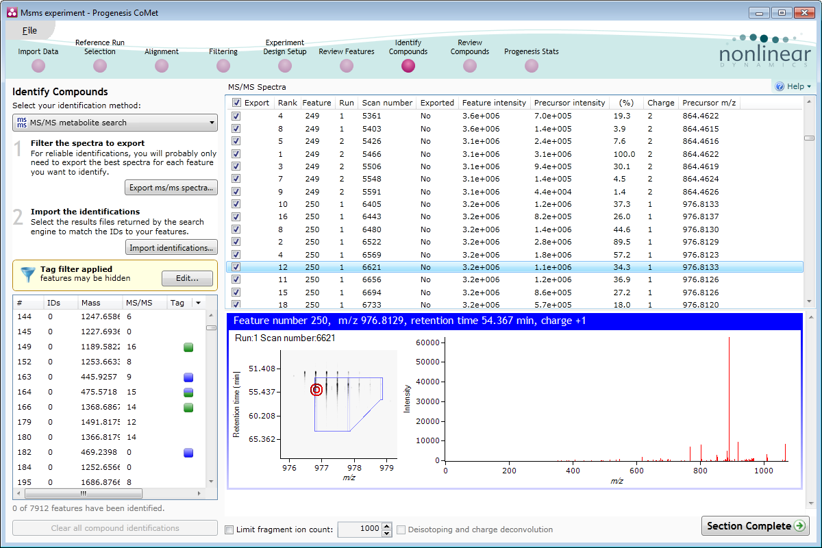The width and height of the screenshot is (822, 548).
Task: Go to the Review Features step circle
Action: 347,66
